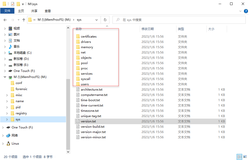Viewport: 249px width, 160px height.
Task: Switch to details view layout icon
Action: pyautogui.click(x=239, y=157)
